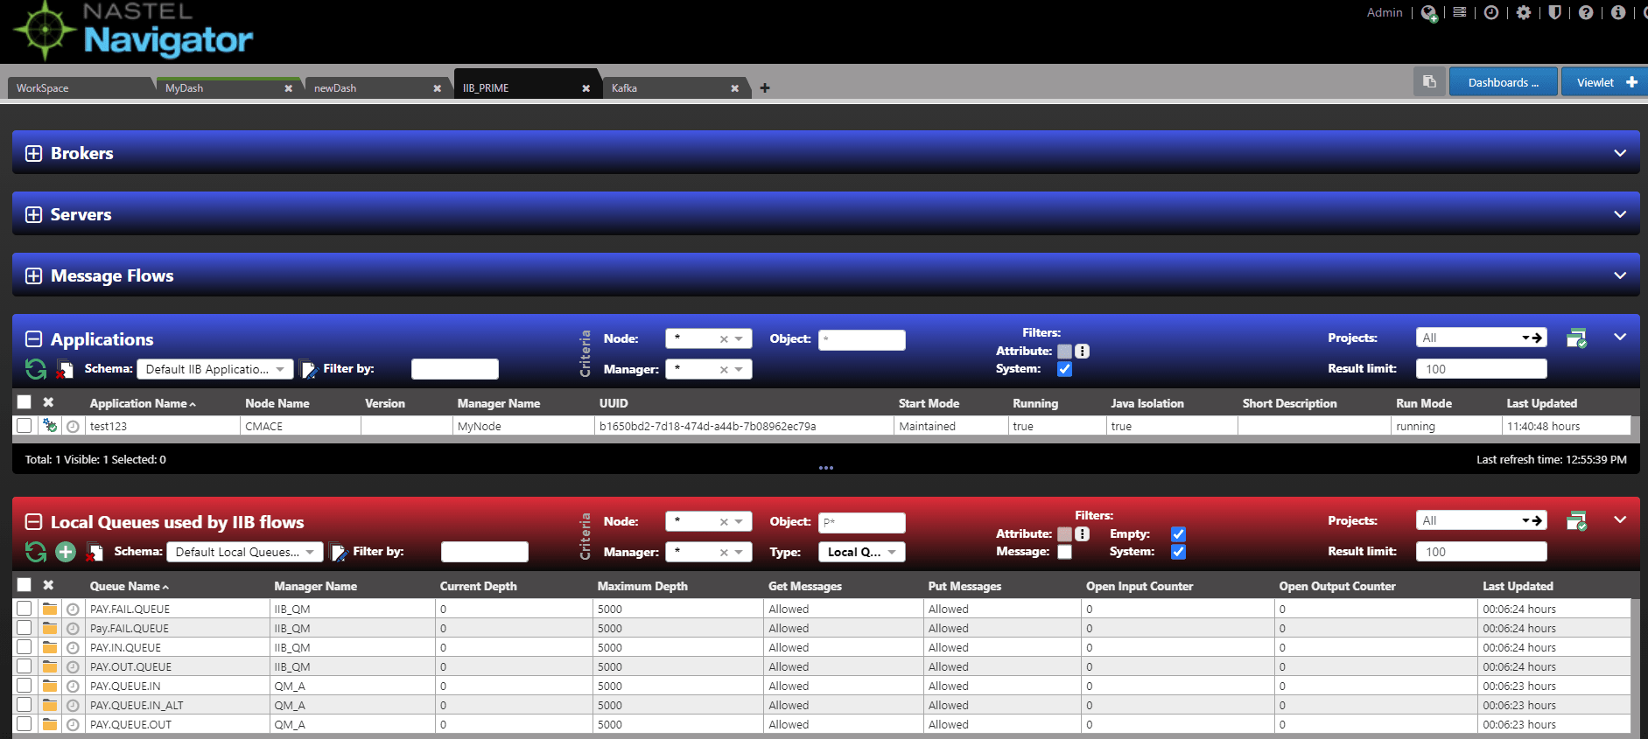This screenshot has width=1648, height=739.
Task: Click Filter by field in Applications viewlet
Action: [x=455, y=369]
